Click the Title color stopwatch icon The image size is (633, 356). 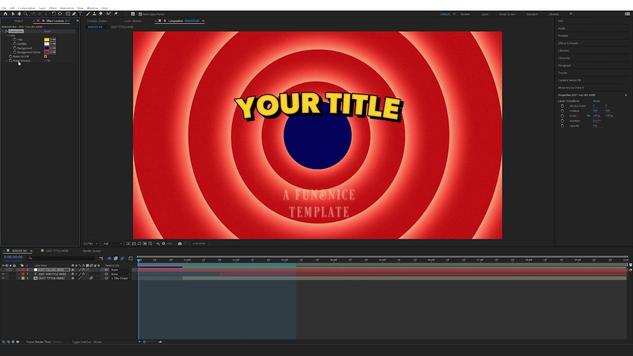(15, 40)
